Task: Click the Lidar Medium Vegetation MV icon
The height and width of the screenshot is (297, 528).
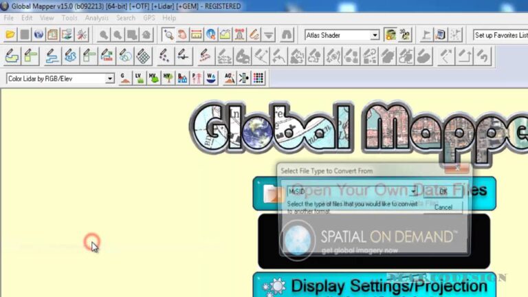Action: click(153, 78)
